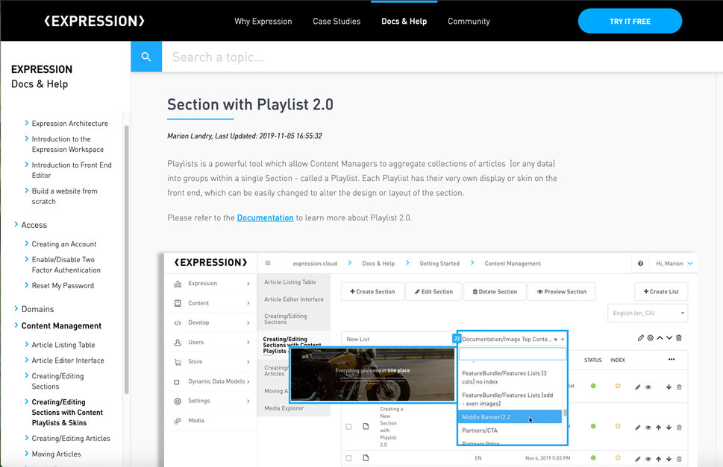This screenshot has width=723, height=467.
Task: Delete the list using the trash icon
Action: pyautogui.click(x=679, y=338)
